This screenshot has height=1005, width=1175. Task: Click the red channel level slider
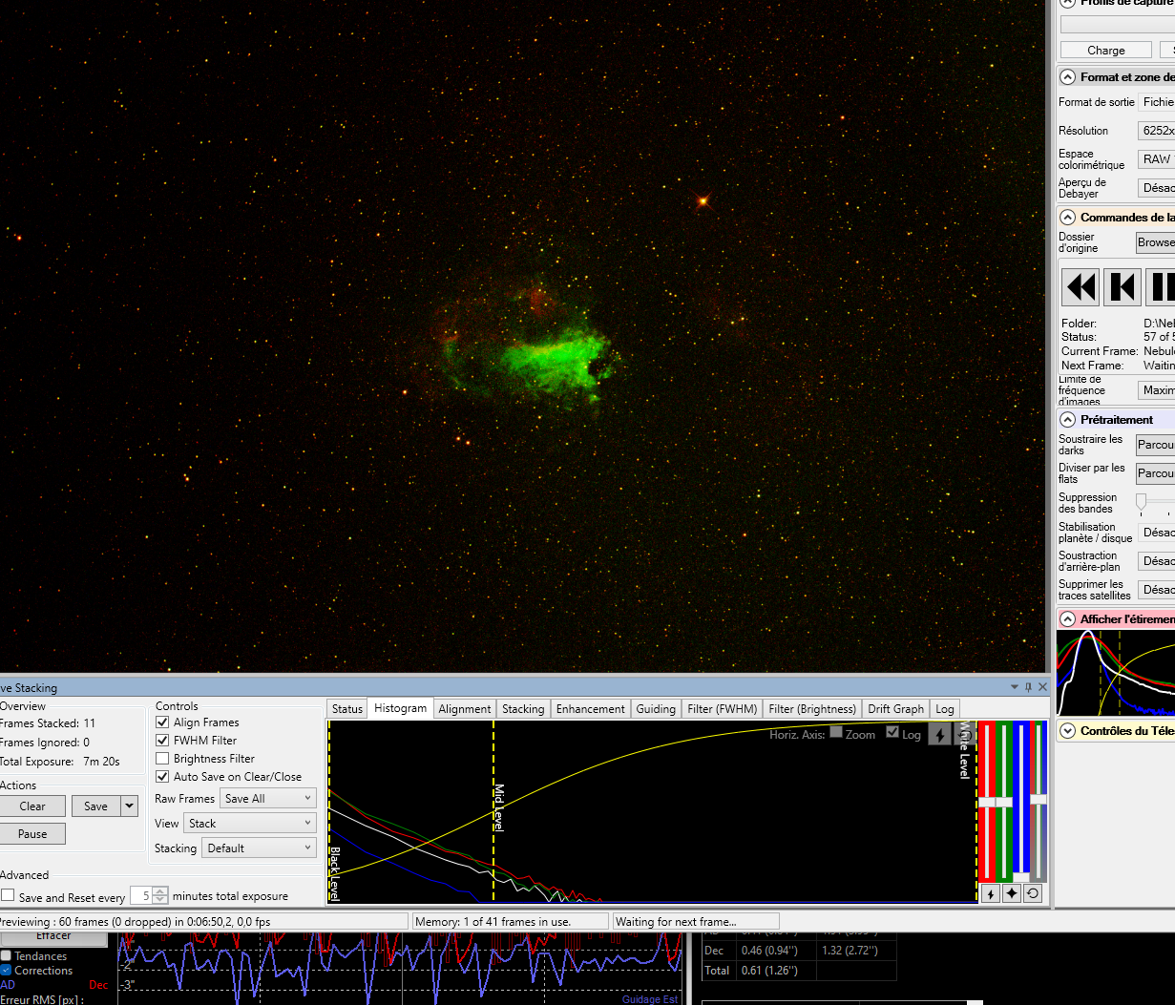pyautogui.click(x=987, y=802)
